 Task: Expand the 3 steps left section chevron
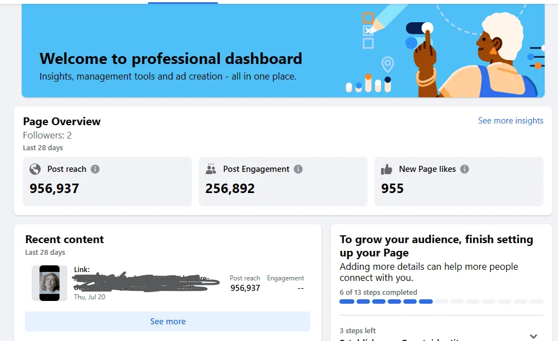533,336
